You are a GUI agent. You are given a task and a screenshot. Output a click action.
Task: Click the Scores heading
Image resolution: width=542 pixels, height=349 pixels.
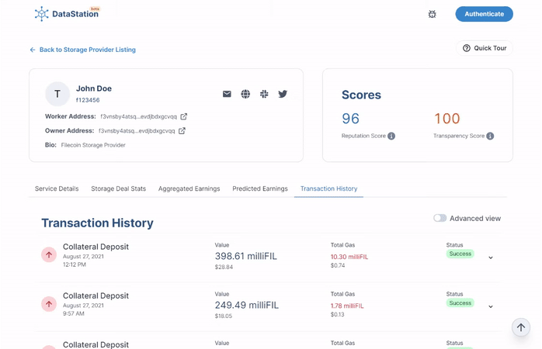pyautogui.click(x=361, y=95)
